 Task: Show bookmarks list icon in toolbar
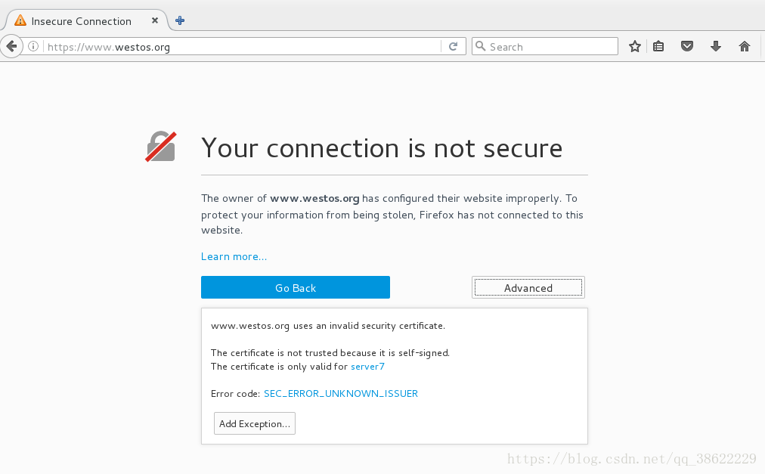(658, 46)
